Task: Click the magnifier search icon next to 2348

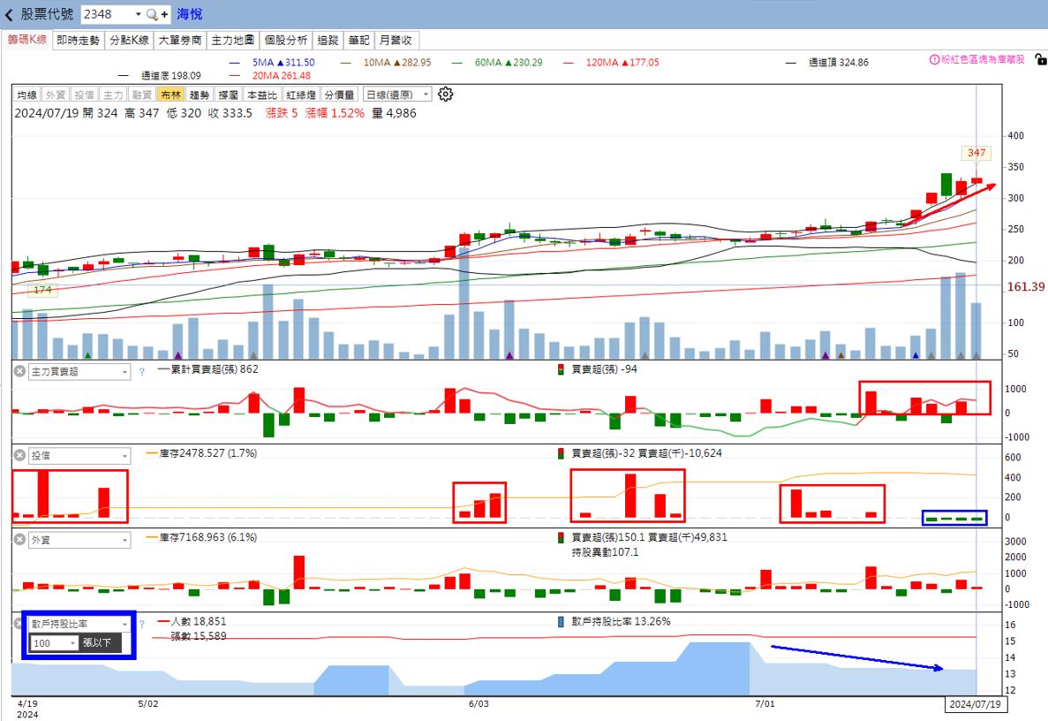Action: pyautogui.click(x=152, y=14)
